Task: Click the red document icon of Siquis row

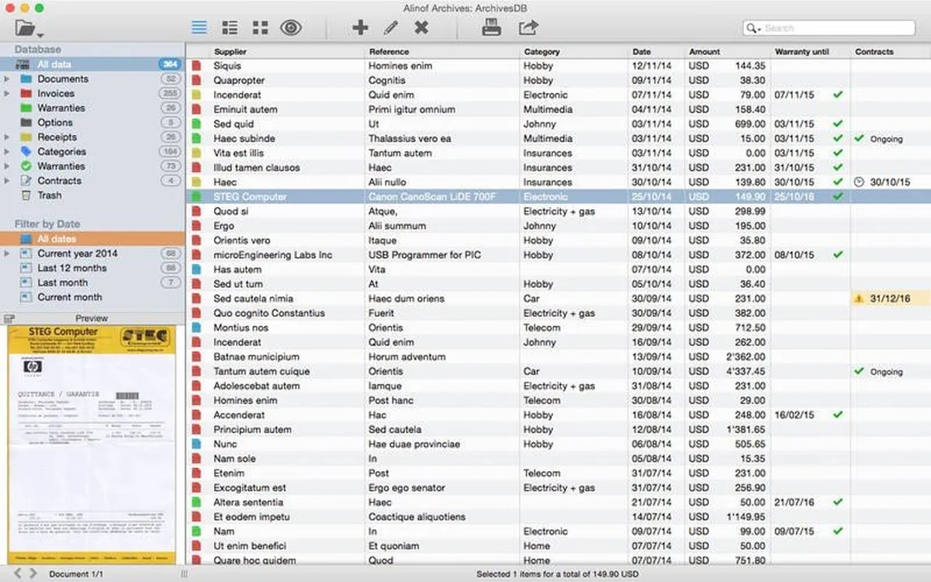Action: point(197,66)
